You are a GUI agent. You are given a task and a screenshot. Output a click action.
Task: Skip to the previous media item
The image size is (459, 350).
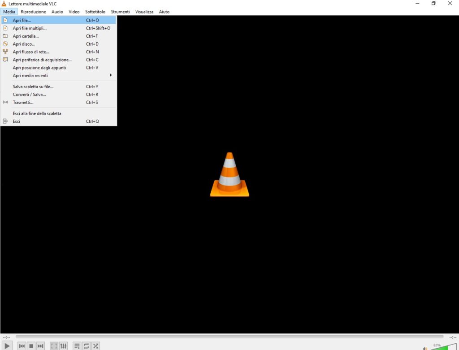22,346
